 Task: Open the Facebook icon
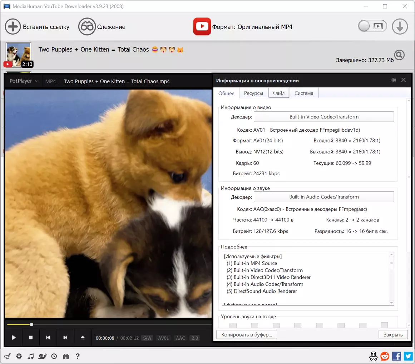396,357
